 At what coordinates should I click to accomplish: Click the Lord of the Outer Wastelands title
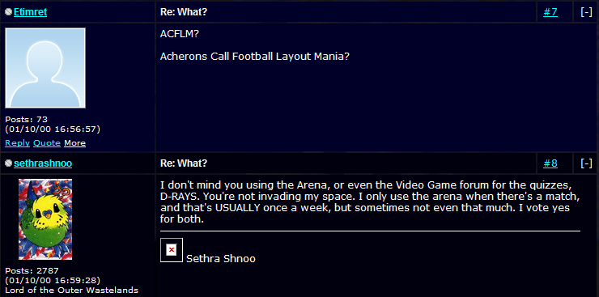tap(71, 291)
